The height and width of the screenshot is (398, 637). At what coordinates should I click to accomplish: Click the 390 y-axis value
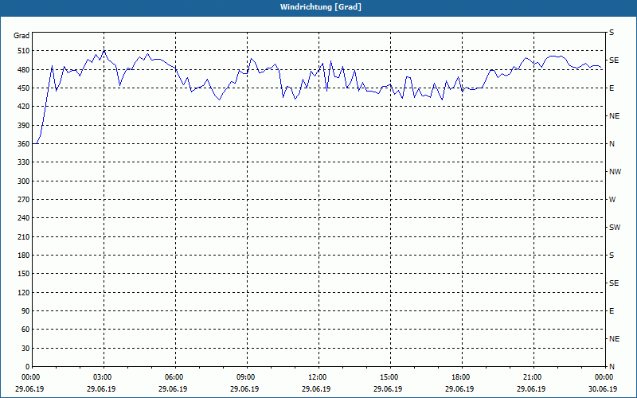click(x=24, y=126)
